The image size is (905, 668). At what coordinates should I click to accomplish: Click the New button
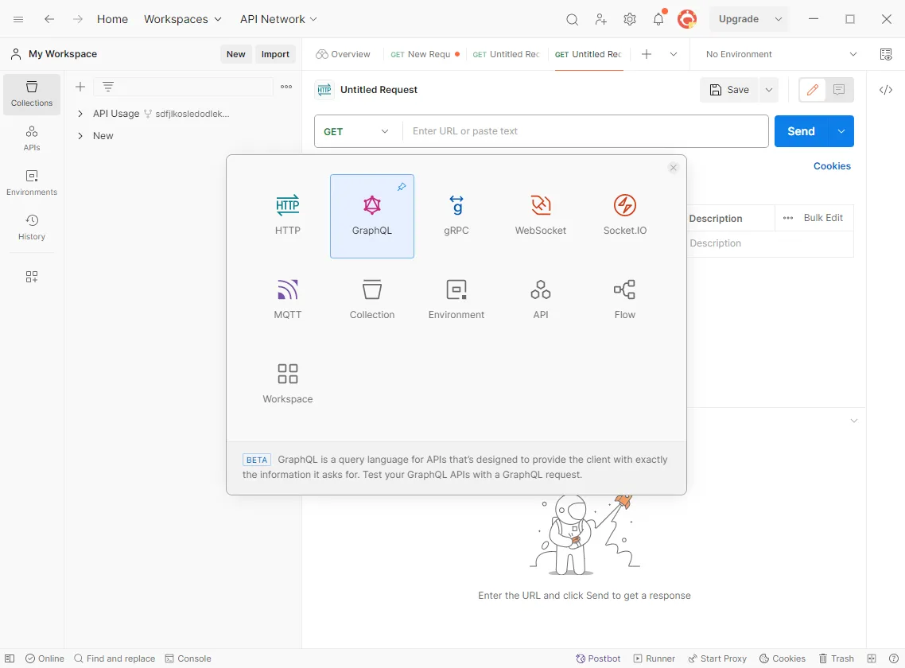pos(236,54)
